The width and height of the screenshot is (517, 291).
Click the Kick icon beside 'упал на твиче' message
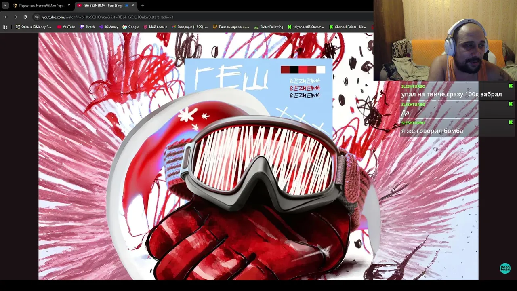click(x=511, y=86)
